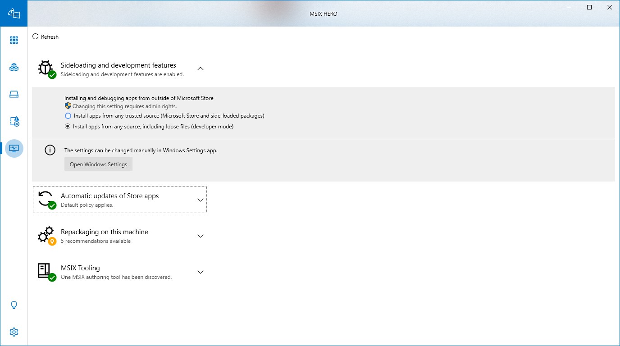620x346 pixels.
Task: Close the MSIX Hero window
Action: click(x=610, y=7)
